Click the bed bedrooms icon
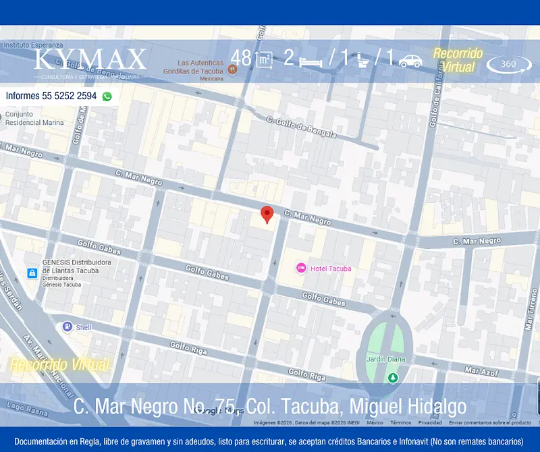Screen dimensions: 540x452 [310, 62]
